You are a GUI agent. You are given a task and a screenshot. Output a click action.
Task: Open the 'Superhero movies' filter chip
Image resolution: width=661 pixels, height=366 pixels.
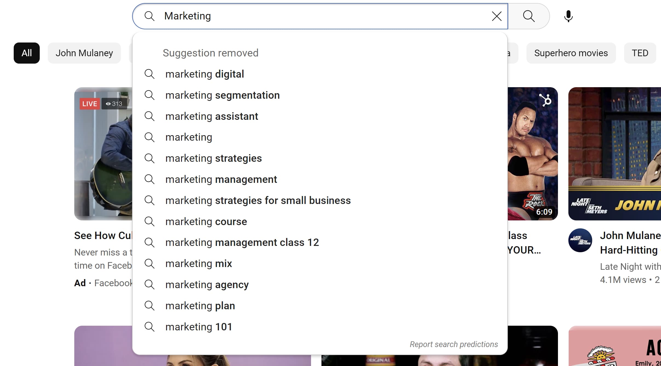[571, 53]
